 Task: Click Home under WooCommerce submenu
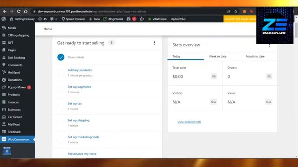[x=7, y=148]
